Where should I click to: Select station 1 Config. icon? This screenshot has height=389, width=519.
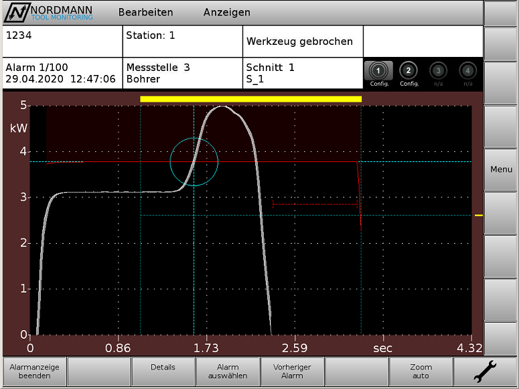379,72
